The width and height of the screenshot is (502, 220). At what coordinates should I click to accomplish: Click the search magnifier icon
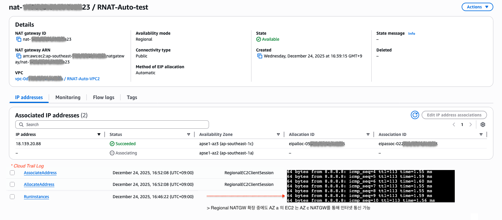(21, 125)
